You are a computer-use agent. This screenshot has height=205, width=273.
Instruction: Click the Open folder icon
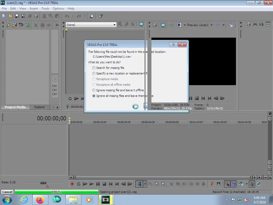coord(10,16)
